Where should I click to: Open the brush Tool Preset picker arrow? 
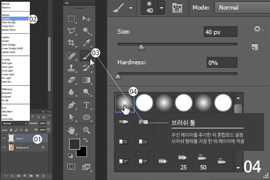tap(131, 8)
